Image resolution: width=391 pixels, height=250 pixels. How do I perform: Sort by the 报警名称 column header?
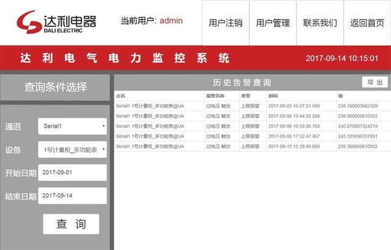[215, 96]
